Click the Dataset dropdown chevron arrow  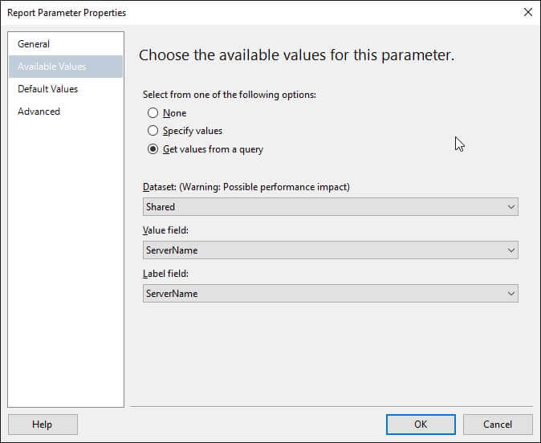[511, 207]
